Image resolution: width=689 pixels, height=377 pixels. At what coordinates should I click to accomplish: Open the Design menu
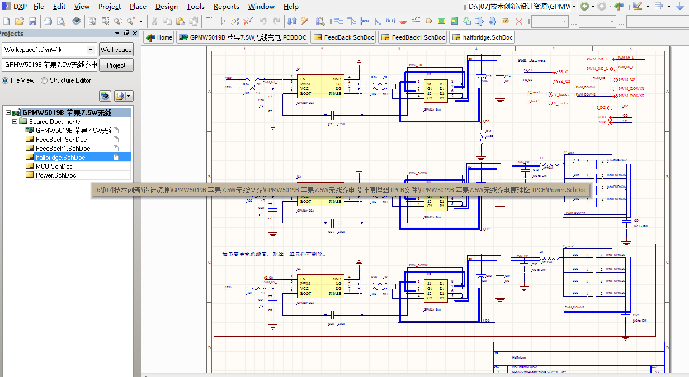(167, 7)
